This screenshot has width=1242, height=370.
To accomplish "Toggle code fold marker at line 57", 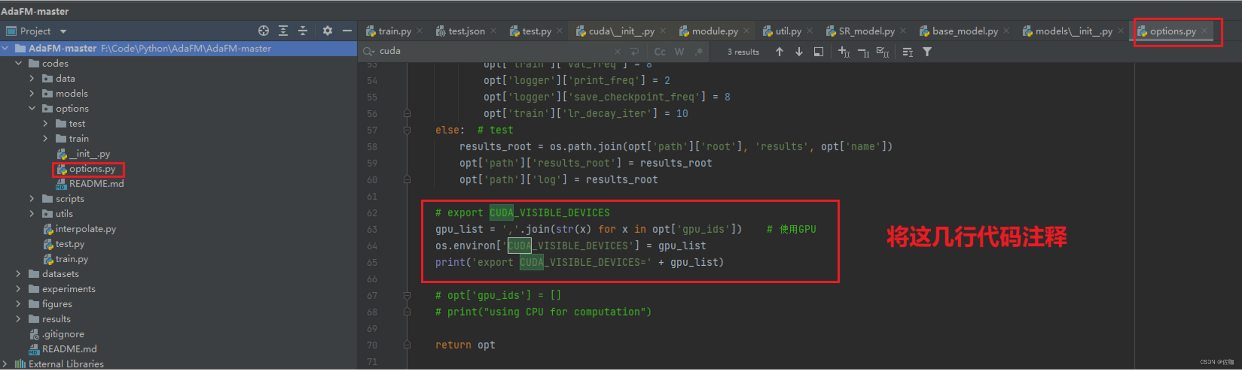I will [x=407, y=130].
